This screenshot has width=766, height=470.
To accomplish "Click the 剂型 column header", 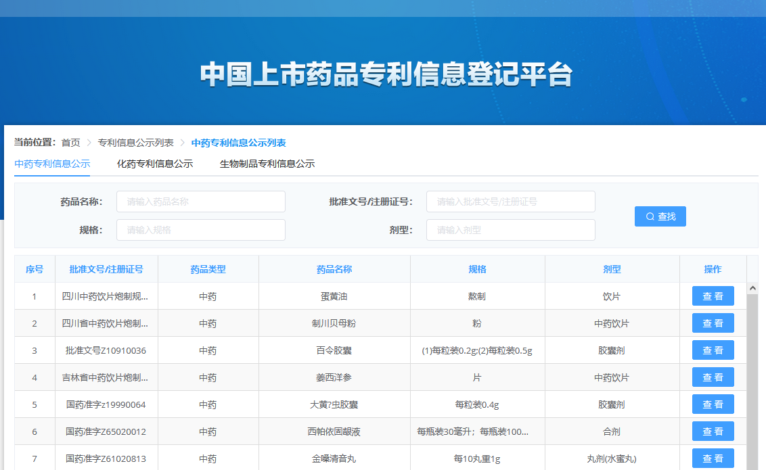I will pos(612,269).
